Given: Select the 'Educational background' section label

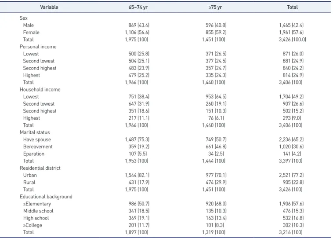Looking at the screenshot, I should (x=46, y=197).
